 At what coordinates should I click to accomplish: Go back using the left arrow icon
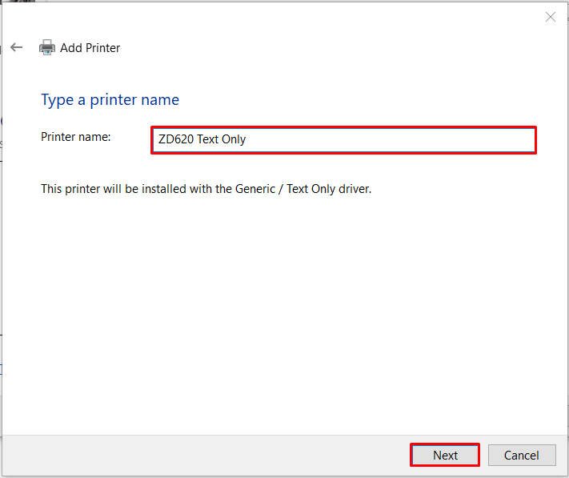click(16, 47)
